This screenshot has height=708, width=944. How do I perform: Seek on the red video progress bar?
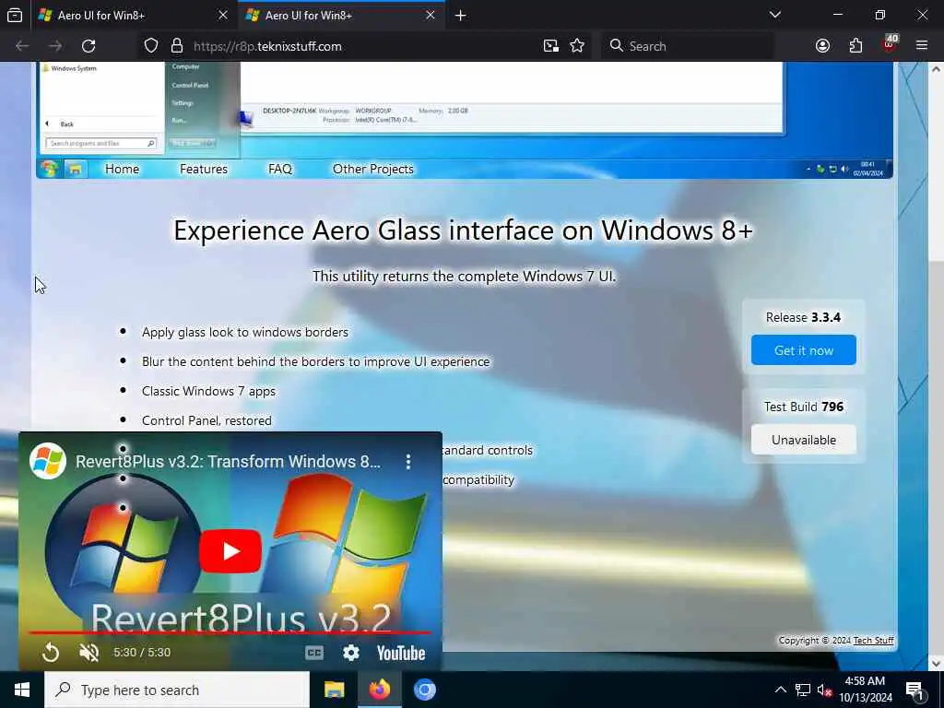(x=230, y=632)
